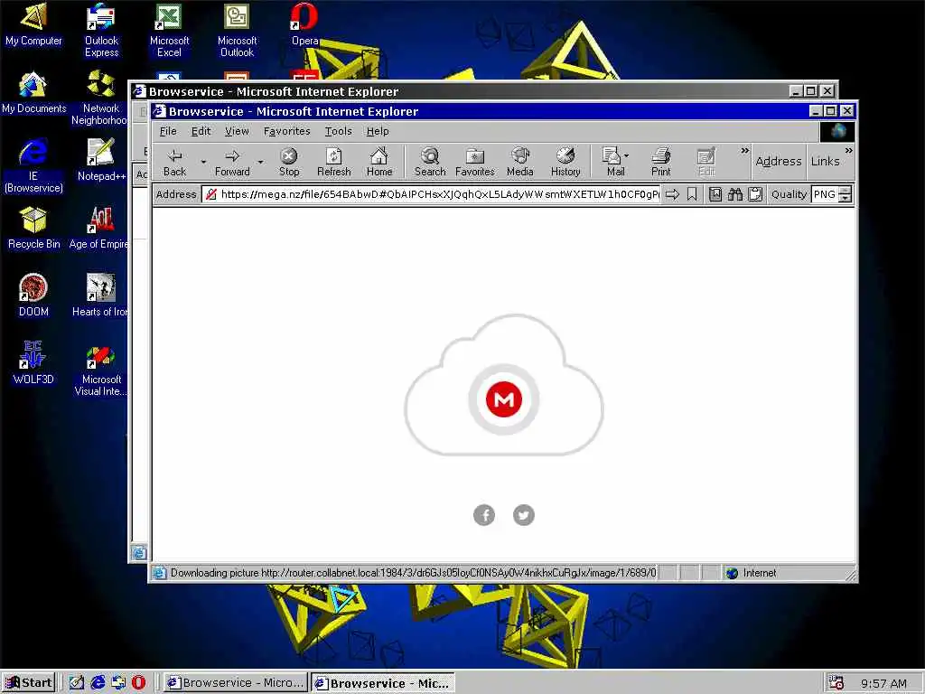Open the Edit menu
The width and height of the screenshot is (925, 694).
click(201, 131)
